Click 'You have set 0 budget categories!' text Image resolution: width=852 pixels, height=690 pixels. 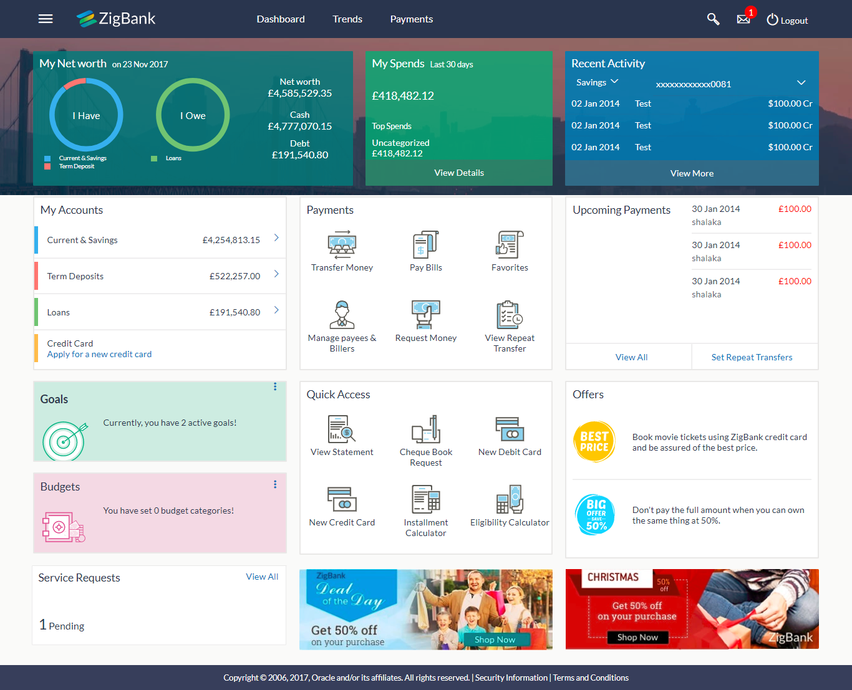click(168, 510)
